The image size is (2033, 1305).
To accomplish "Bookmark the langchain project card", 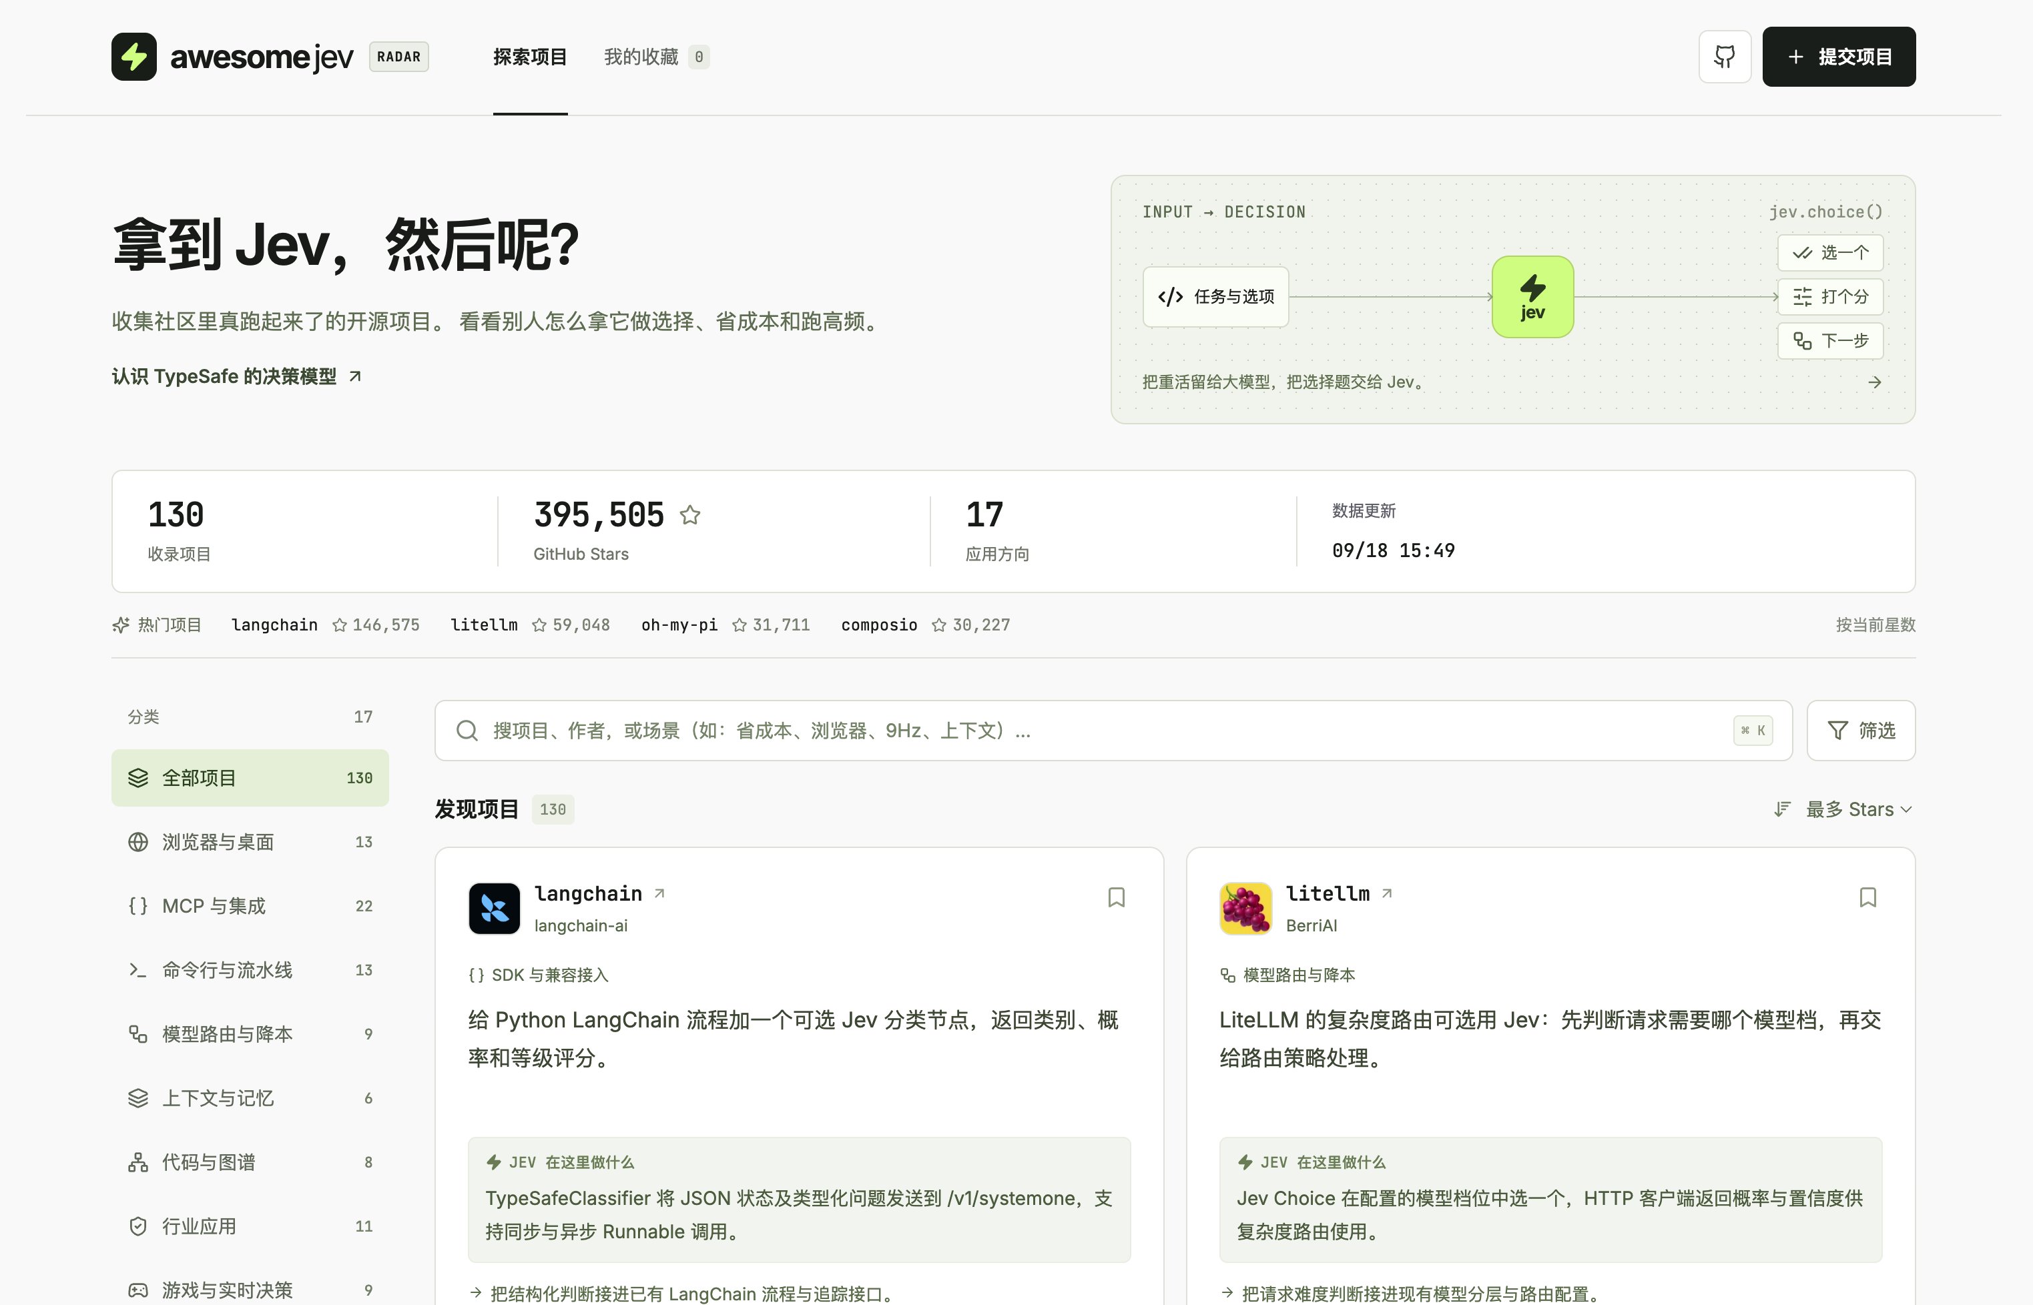I will pyautogui.click(x=1116, y=897).
